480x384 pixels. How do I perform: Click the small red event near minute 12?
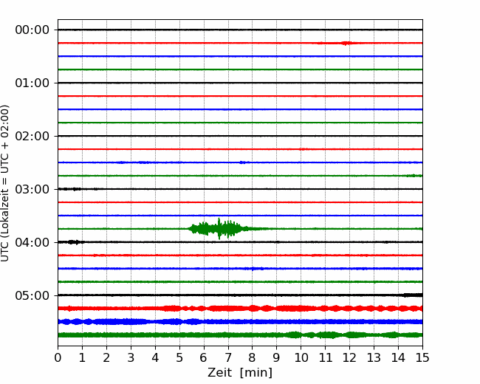[346, 43]
